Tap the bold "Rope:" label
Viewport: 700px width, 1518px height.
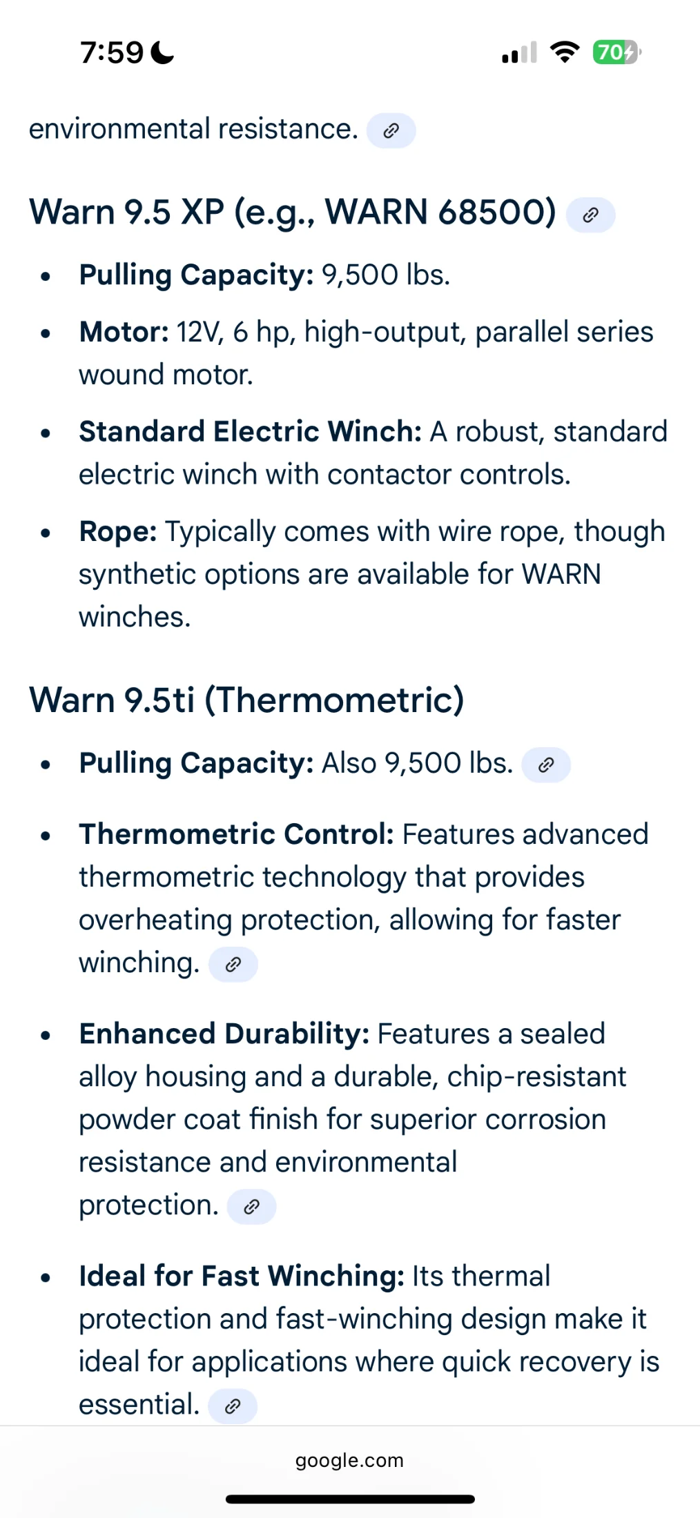[x=118, y=531]
